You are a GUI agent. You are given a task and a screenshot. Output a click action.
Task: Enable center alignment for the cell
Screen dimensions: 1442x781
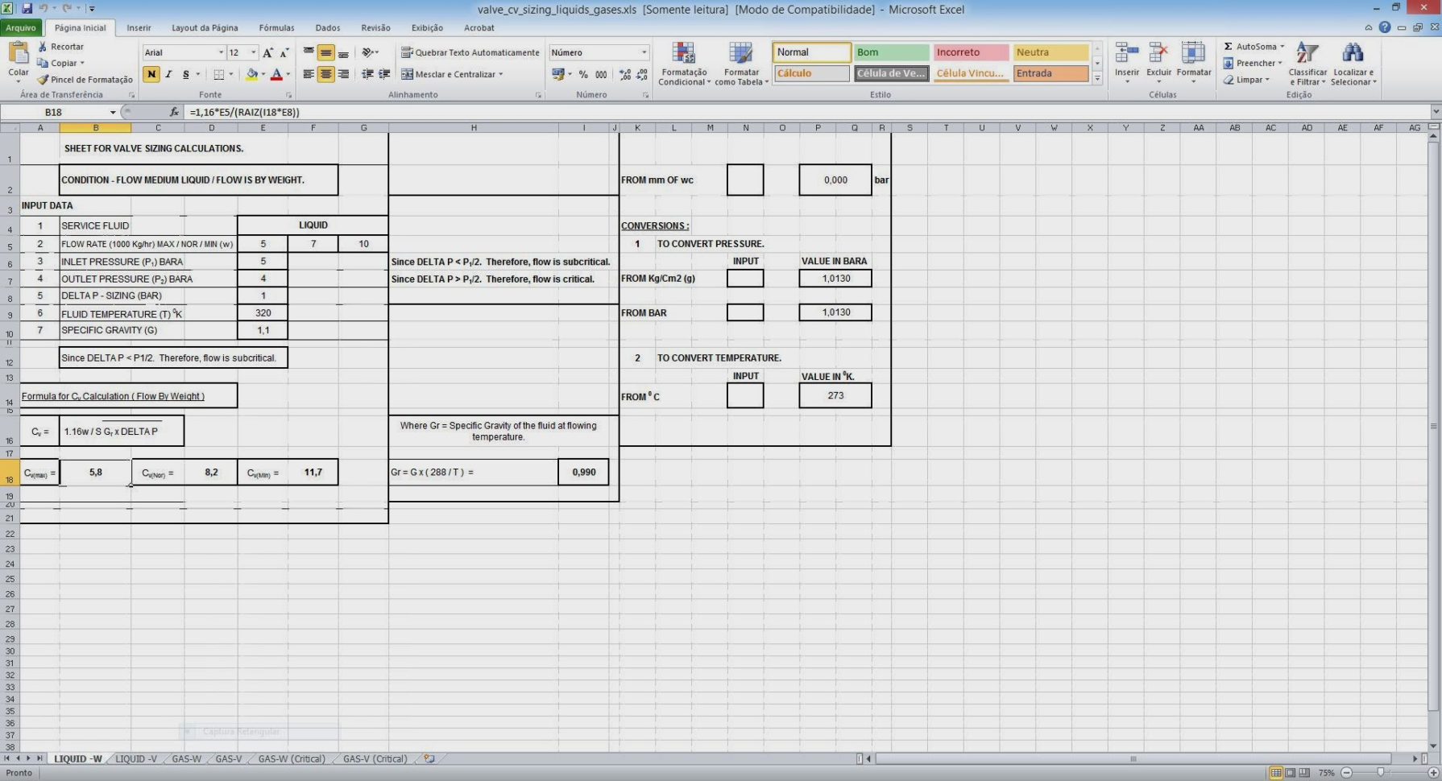coord(325,74)
